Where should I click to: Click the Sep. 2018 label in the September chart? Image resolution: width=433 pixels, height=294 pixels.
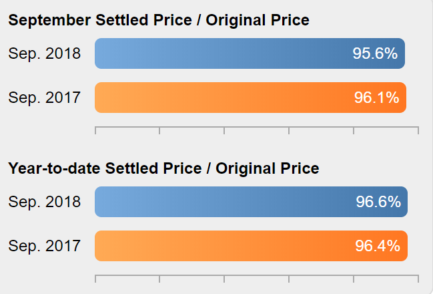tap(45, 53)
